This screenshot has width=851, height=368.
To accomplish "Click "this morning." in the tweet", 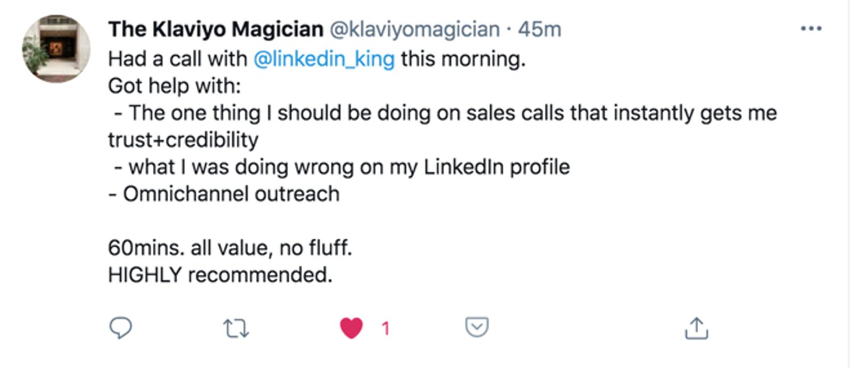I will pos(463,58).
